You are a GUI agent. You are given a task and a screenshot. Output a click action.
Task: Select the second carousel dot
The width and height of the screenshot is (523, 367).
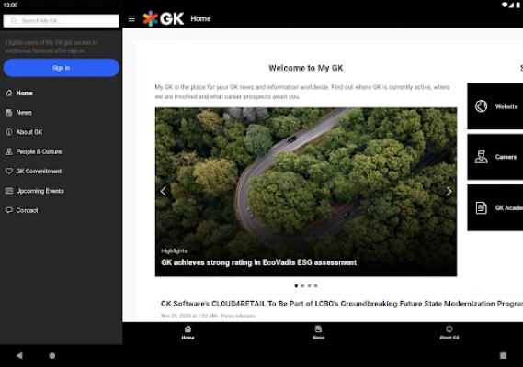[302, 285]
